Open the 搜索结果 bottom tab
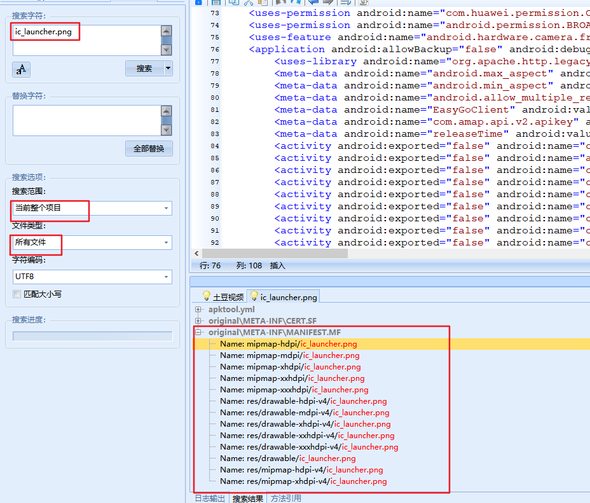 pyautogui.click(x=247, y=498)
